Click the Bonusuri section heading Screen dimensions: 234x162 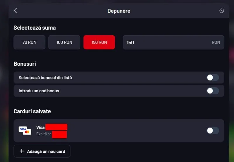tap(25, 64)
